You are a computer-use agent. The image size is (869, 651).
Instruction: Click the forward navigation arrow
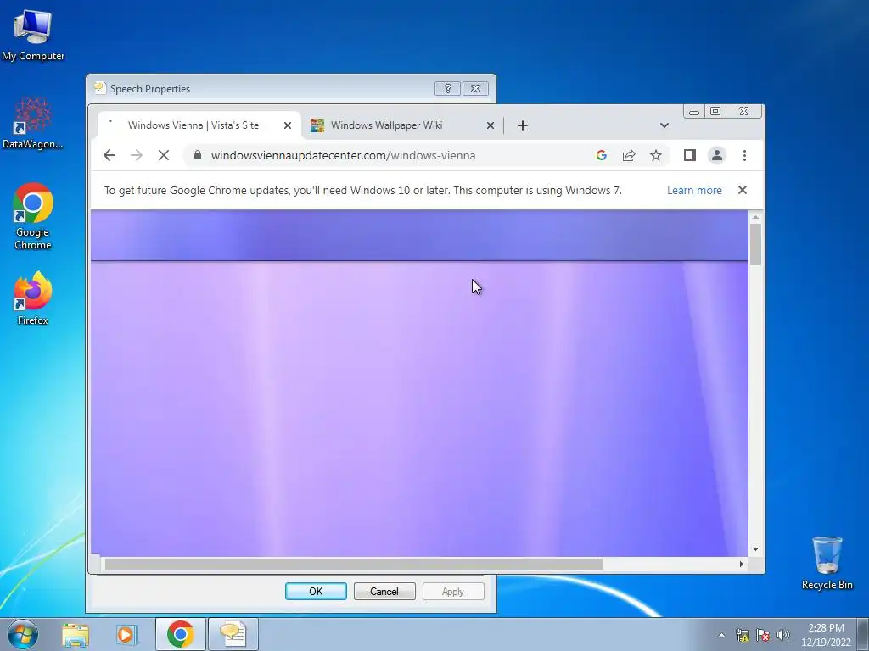tap(137, 156)
